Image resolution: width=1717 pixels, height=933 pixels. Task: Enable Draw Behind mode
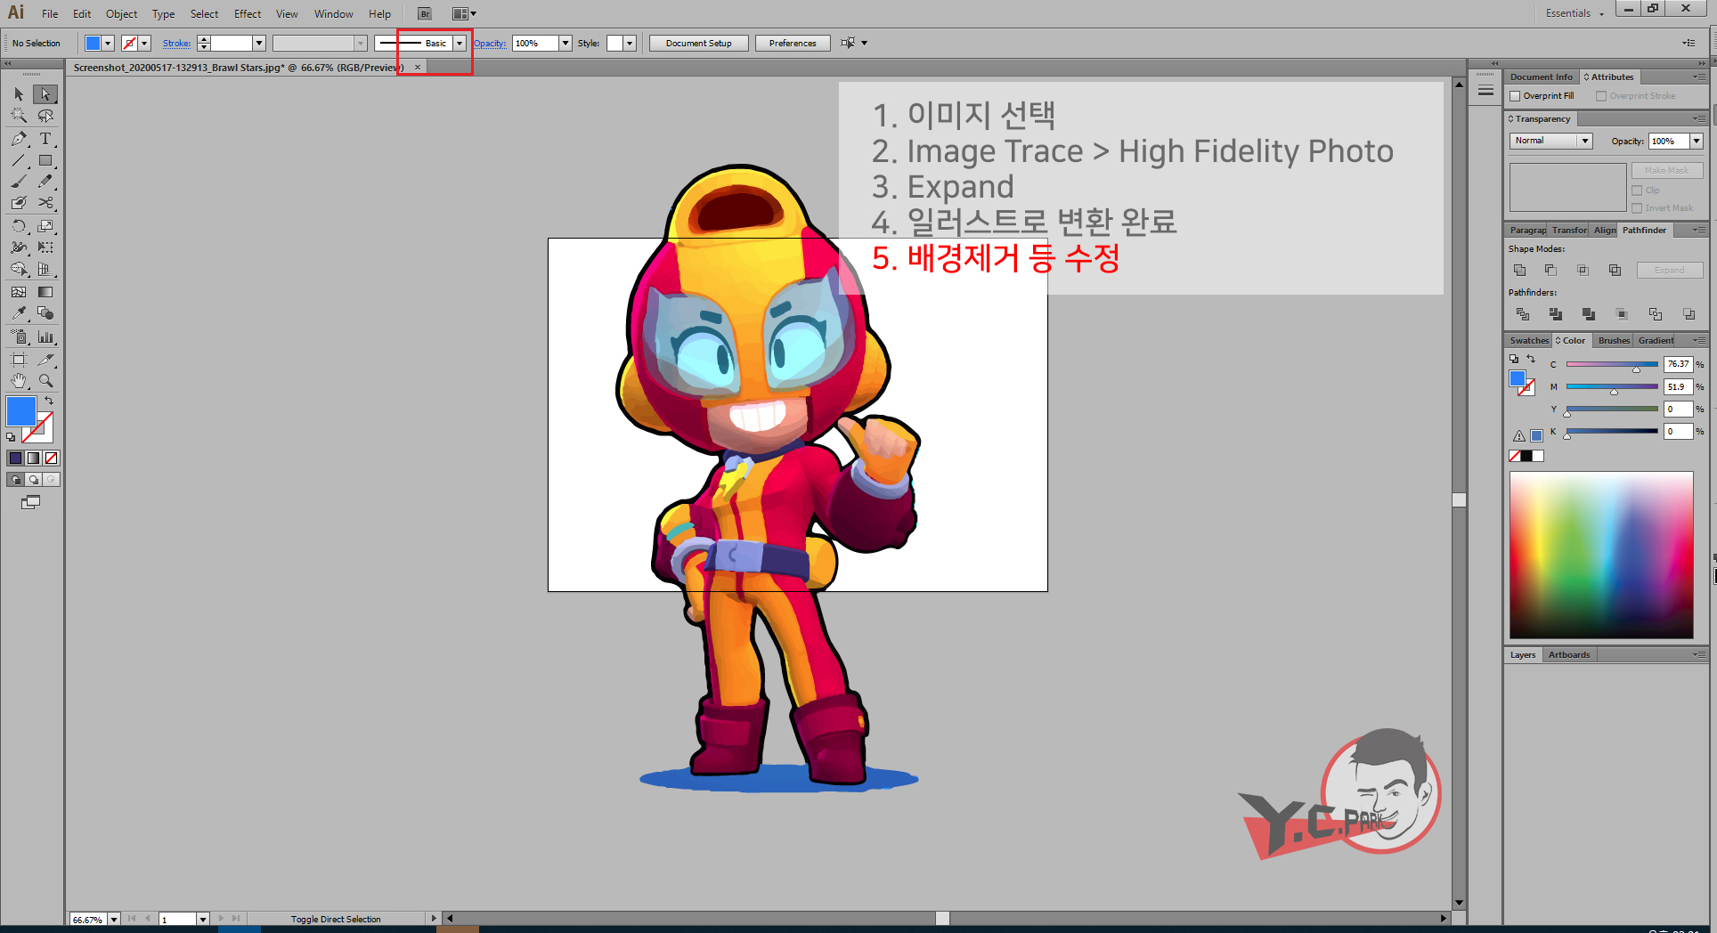(x=33, y=480)
